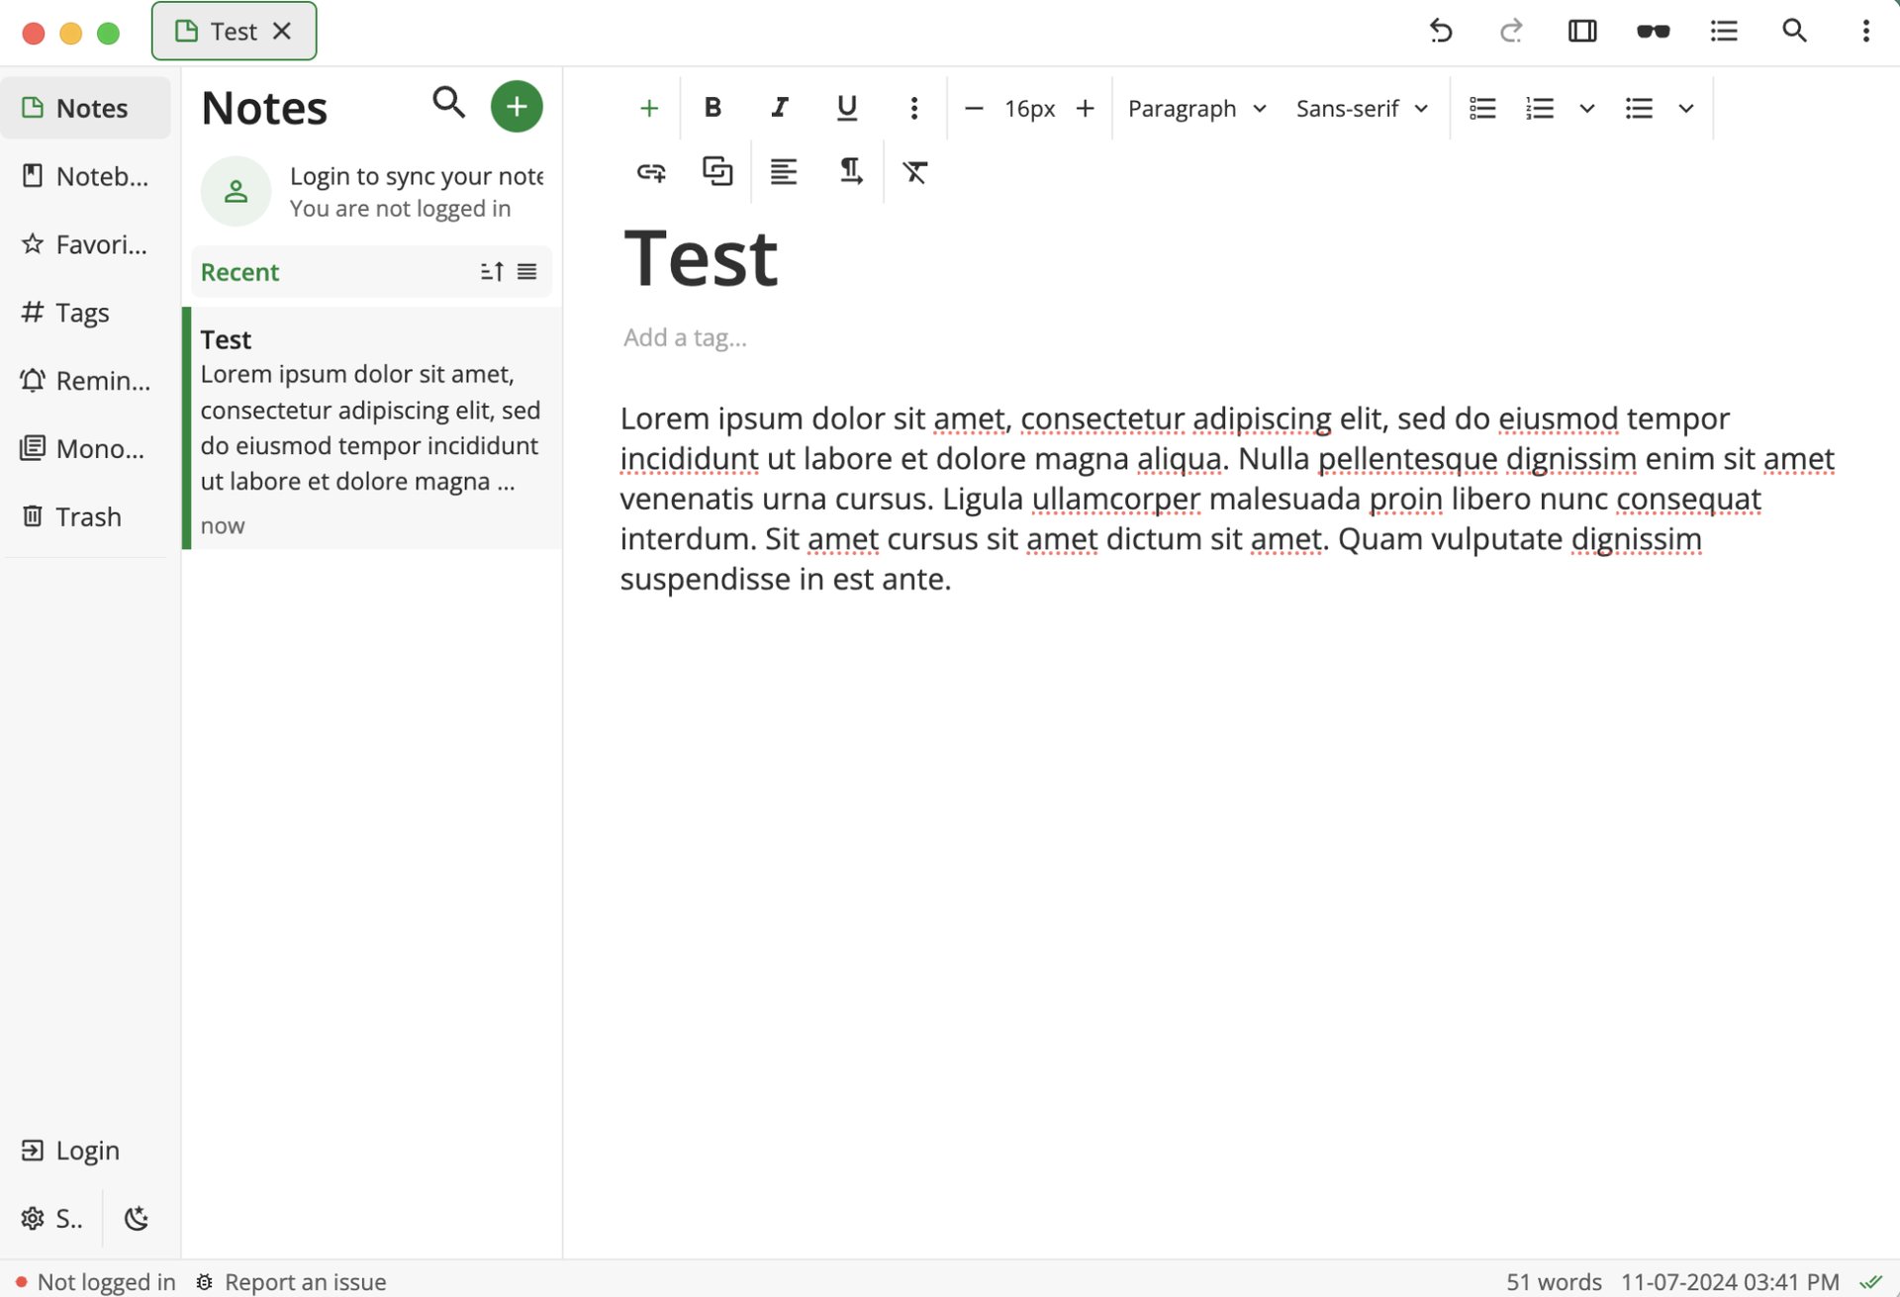Click Not logged in status indicator
Image resolution: width=1900 pixels, height=1297 pixels.
point(95,1282)
